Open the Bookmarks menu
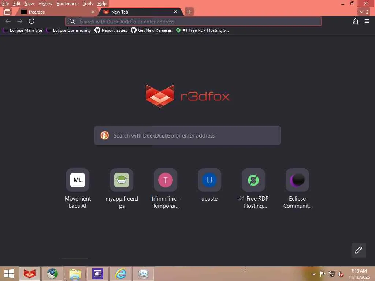The height and width of the screenshot is (281, 375). (67, 4)
